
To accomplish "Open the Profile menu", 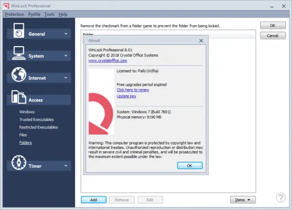I will (x=34, y=14).
